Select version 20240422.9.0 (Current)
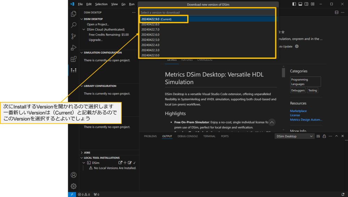The height and width of the screenshot is (197, 348). pos(208,19)
